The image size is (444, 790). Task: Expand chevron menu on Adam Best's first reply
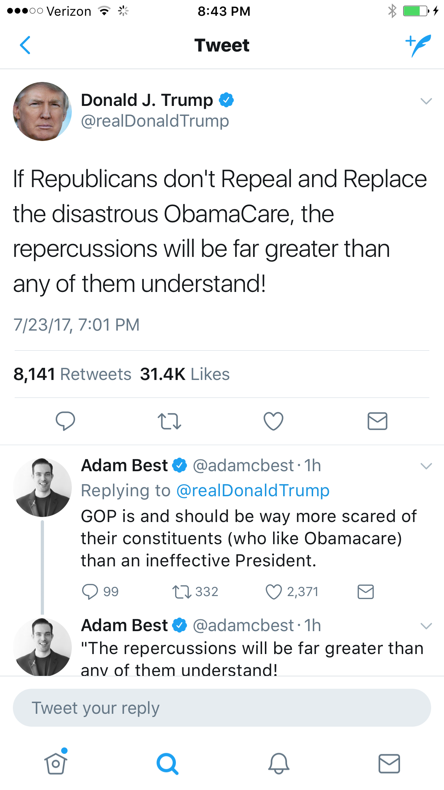[426, 466]
